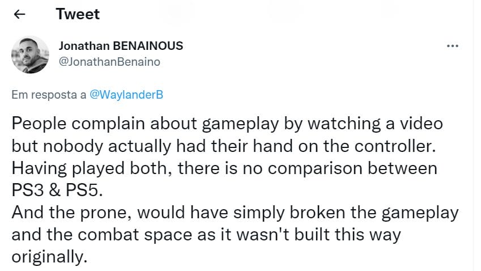This screenshot has height=271, width=481.
Task: Click the "Tweet" page heading
Action: 78,14
